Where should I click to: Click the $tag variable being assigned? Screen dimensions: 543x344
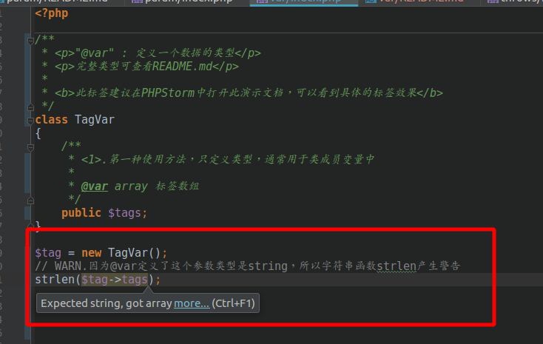(x=48, y=253)
